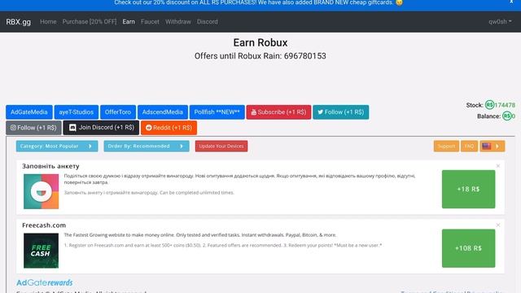This screenshot has height=293, width=521.
Task: Select the OfferToro offer wall
Action: point(118,112)
